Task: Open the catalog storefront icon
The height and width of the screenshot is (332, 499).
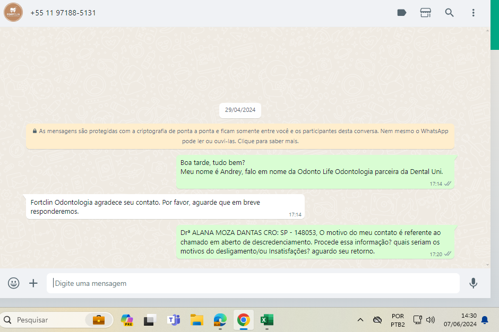Action: coord(426,13)
